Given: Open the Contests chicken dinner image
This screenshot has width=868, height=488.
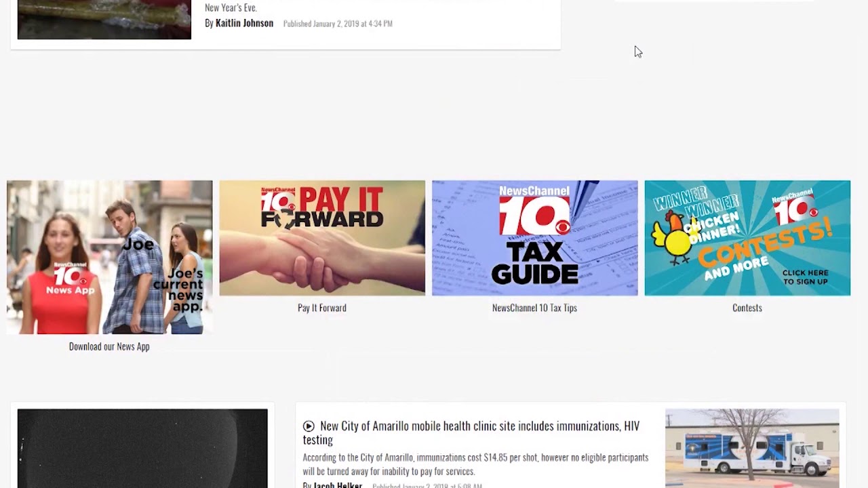Looking at the screenshot, I should click(747, 238).
